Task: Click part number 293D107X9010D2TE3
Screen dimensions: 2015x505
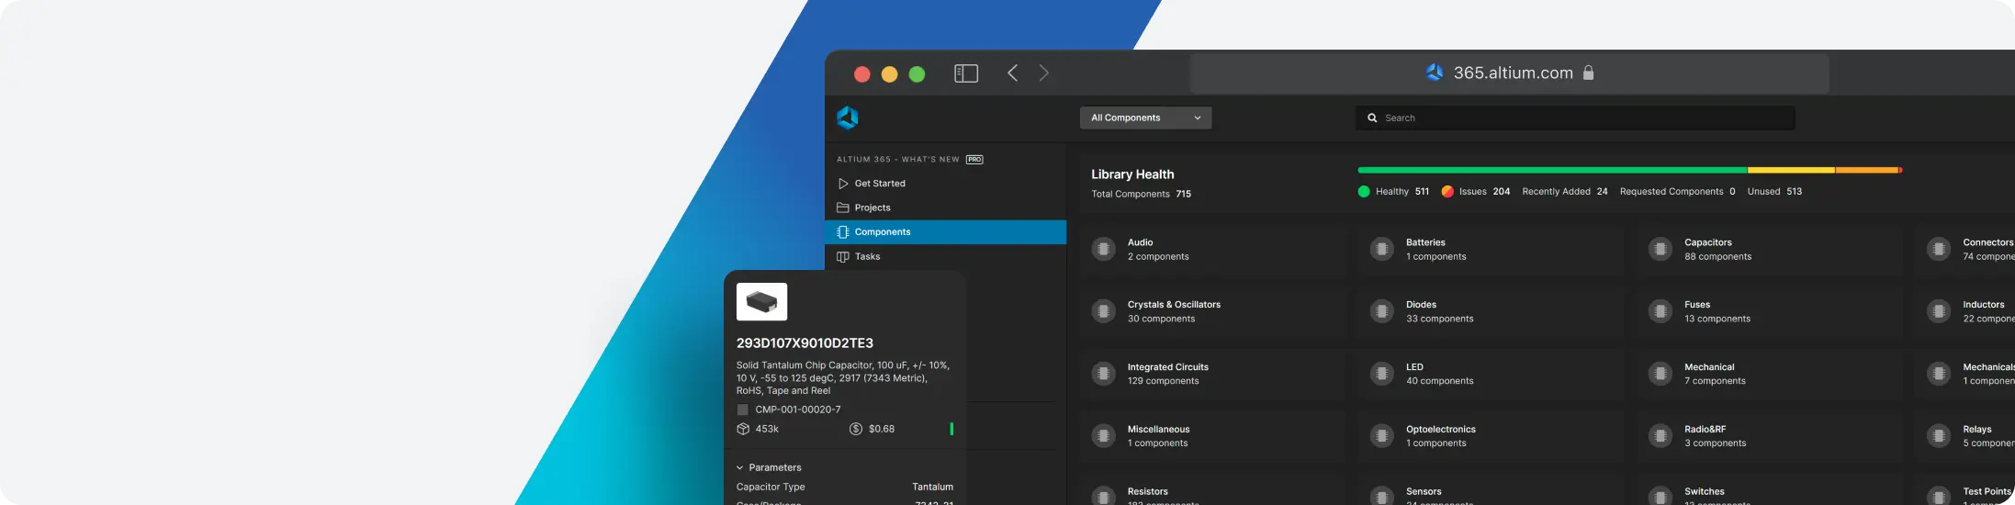Action: 805,343
